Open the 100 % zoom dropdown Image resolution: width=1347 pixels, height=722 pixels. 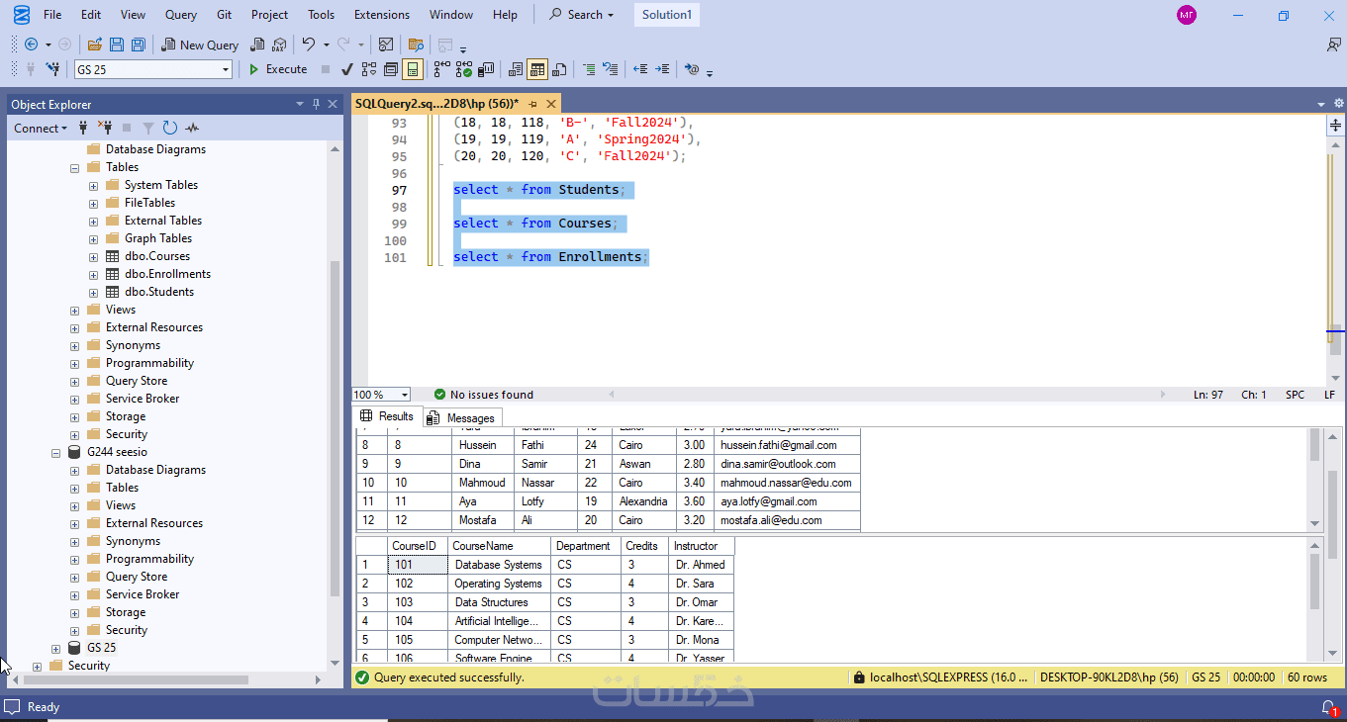pyautogui.click(x=404, y=395)
